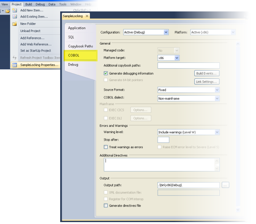
Task: Open the COBOL dialect dropdown
Action: click(x=189, y=98)
